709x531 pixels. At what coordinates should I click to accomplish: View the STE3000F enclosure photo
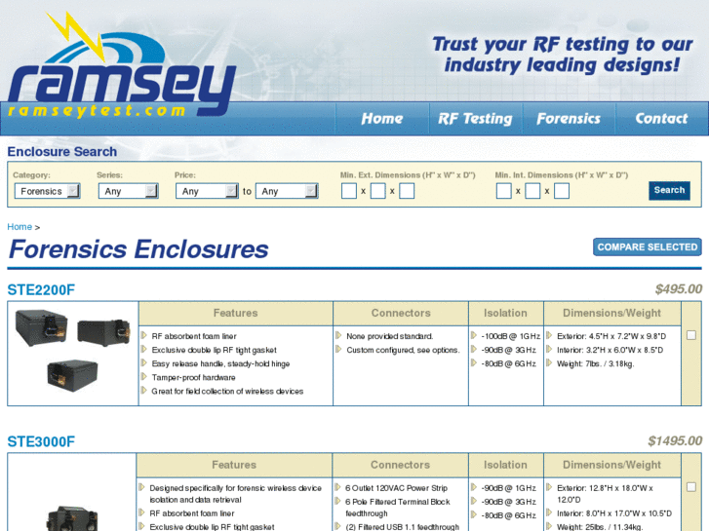coord(72,518)
